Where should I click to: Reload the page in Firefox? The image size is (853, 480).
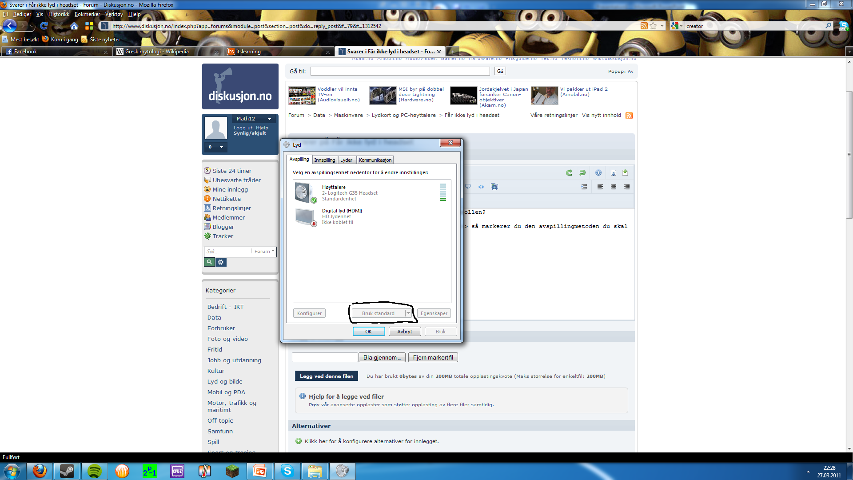pyautogui.click(x=44, y=26)
